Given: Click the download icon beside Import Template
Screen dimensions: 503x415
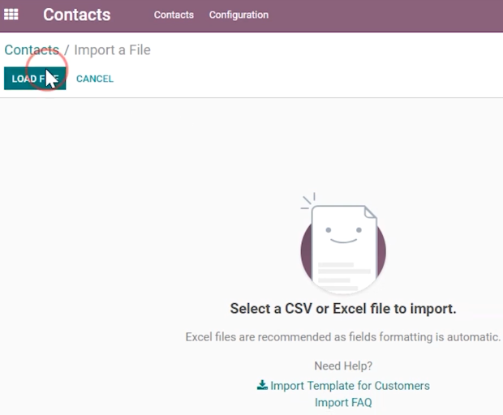Looking at the screenshot, I should click(x=262, y=385).
